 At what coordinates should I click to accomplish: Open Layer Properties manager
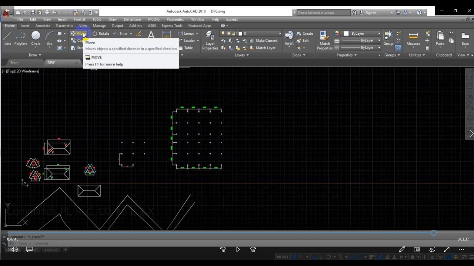[210, 41]
